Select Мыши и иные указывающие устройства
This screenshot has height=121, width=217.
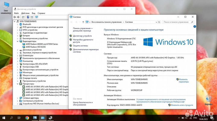41,75
